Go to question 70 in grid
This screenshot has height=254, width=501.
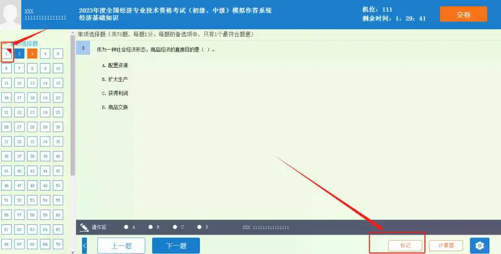pyautogui.click(x=58, y=244)
